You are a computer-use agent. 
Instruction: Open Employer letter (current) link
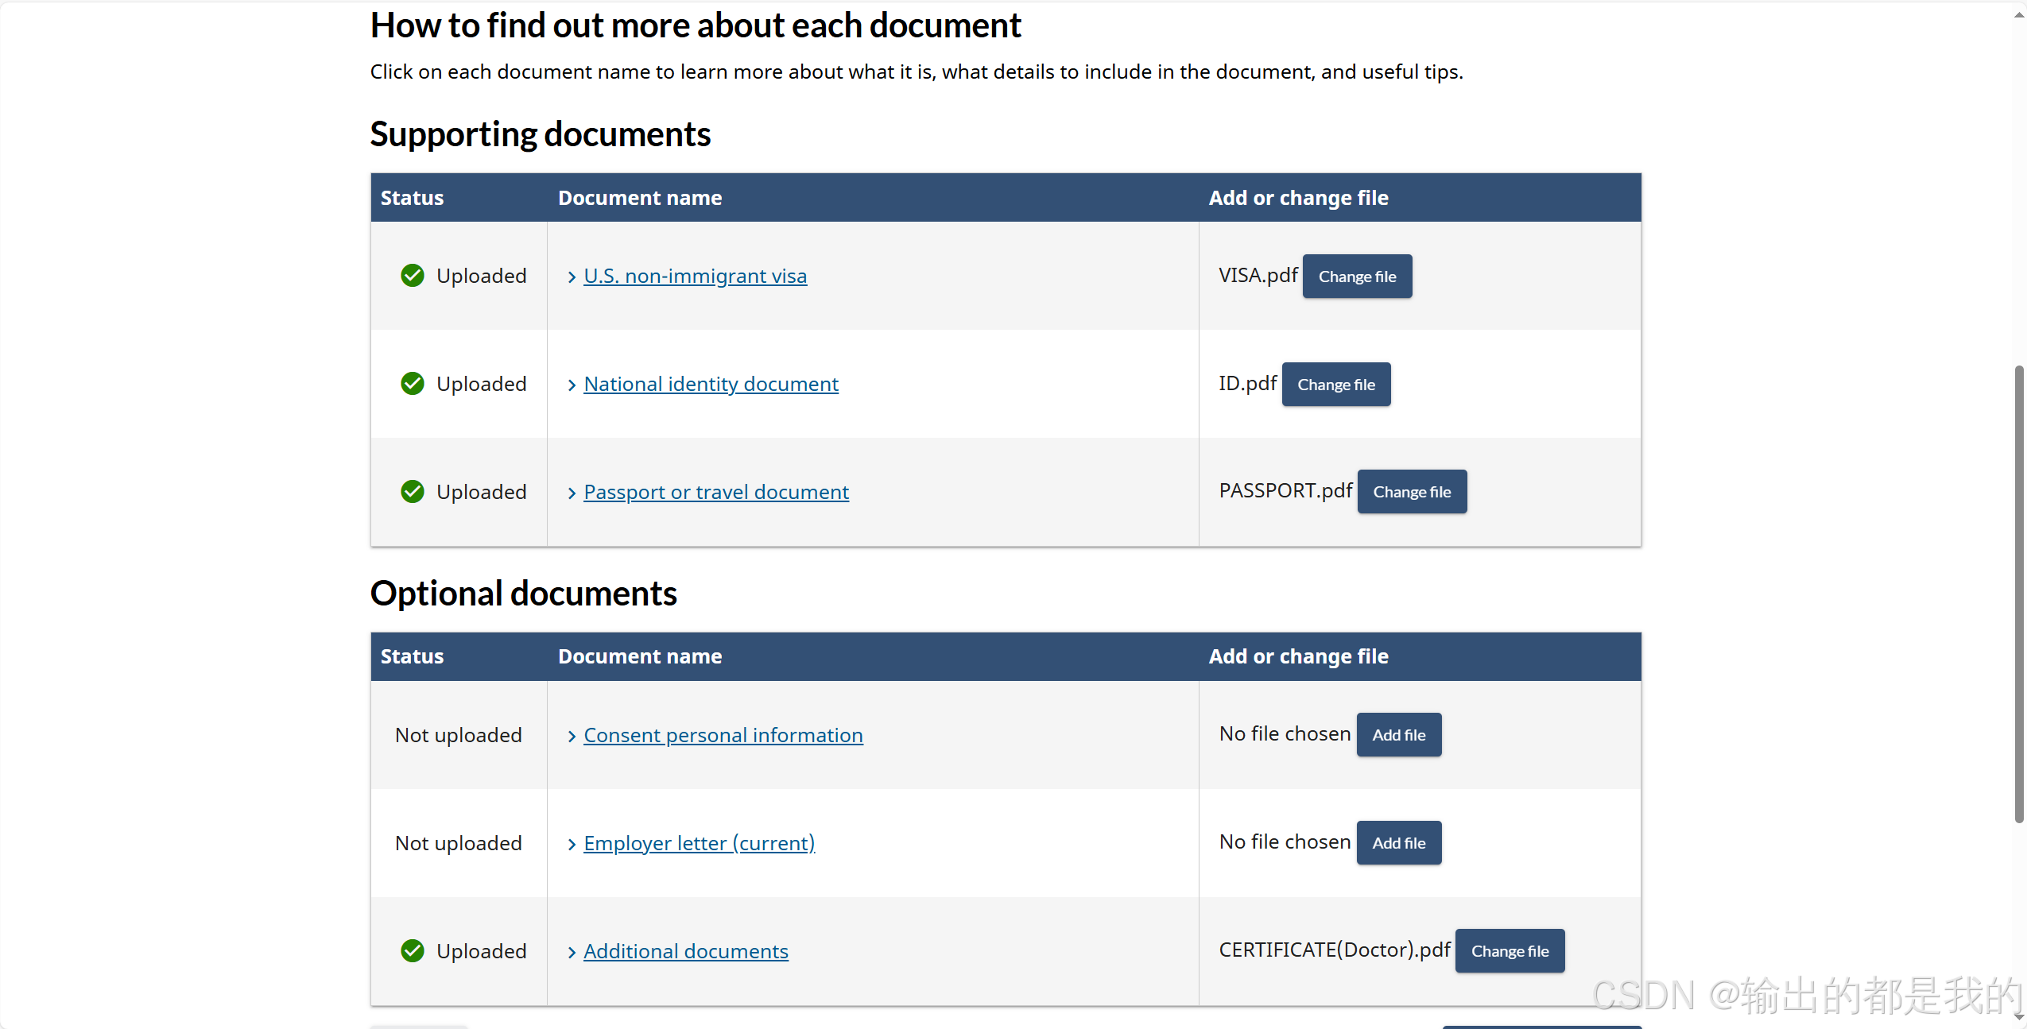699,843
